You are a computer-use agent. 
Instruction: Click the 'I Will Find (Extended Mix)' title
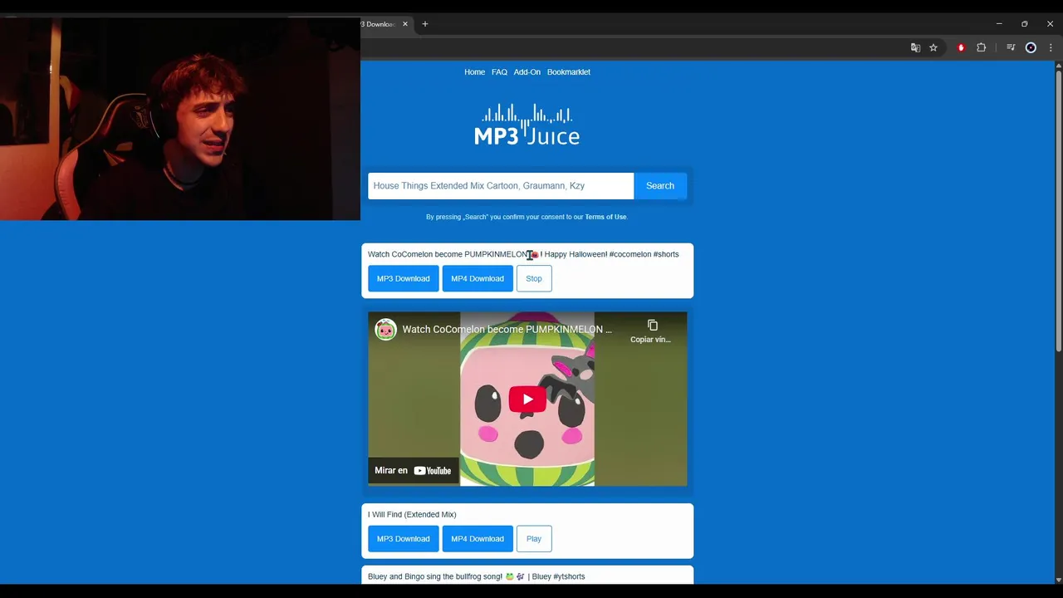coord(412,514)
